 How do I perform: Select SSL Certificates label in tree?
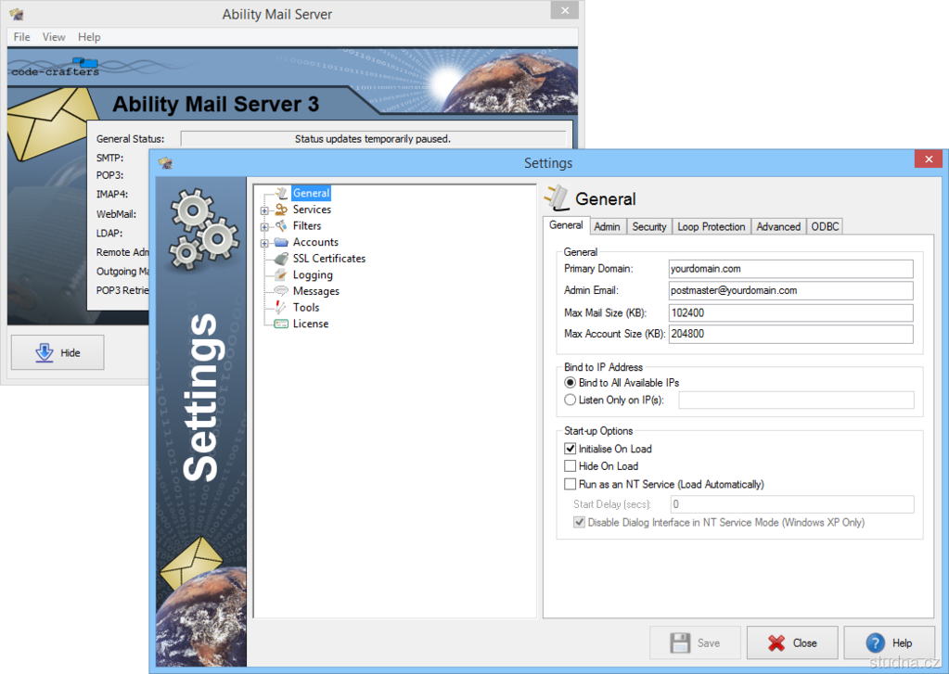click(x=329, y=259)
